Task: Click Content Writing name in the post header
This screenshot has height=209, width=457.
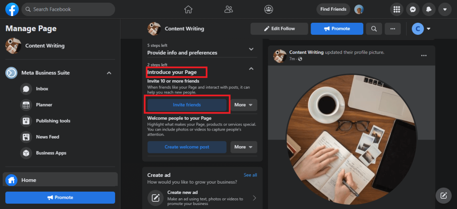Action: click(306, 53)
